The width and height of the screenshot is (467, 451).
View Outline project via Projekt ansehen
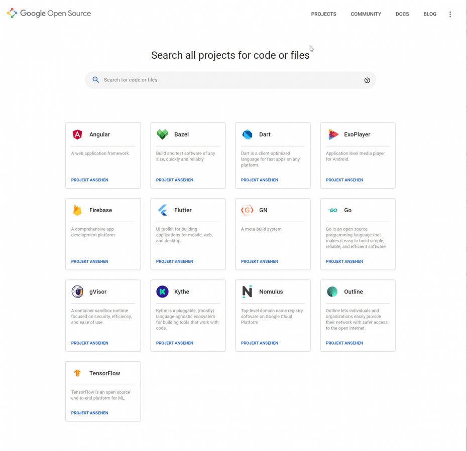pyautogui.click(x=344, y=343)
